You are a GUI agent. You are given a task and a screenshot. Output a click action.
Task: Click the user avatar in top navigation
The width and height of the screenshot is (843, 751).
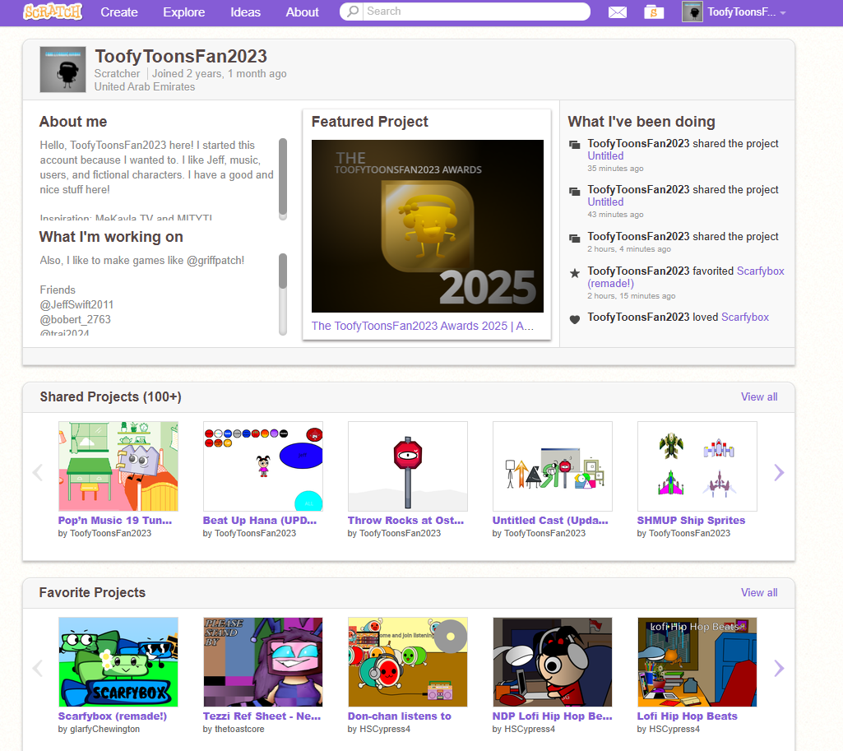point(692,12)
